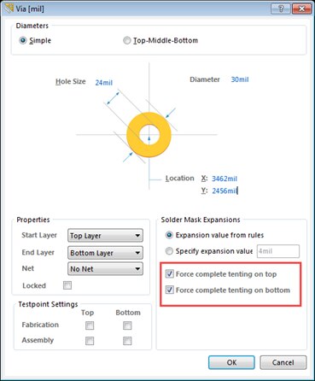Enable Assembly testpoint on Top

[x=90, y=341]
